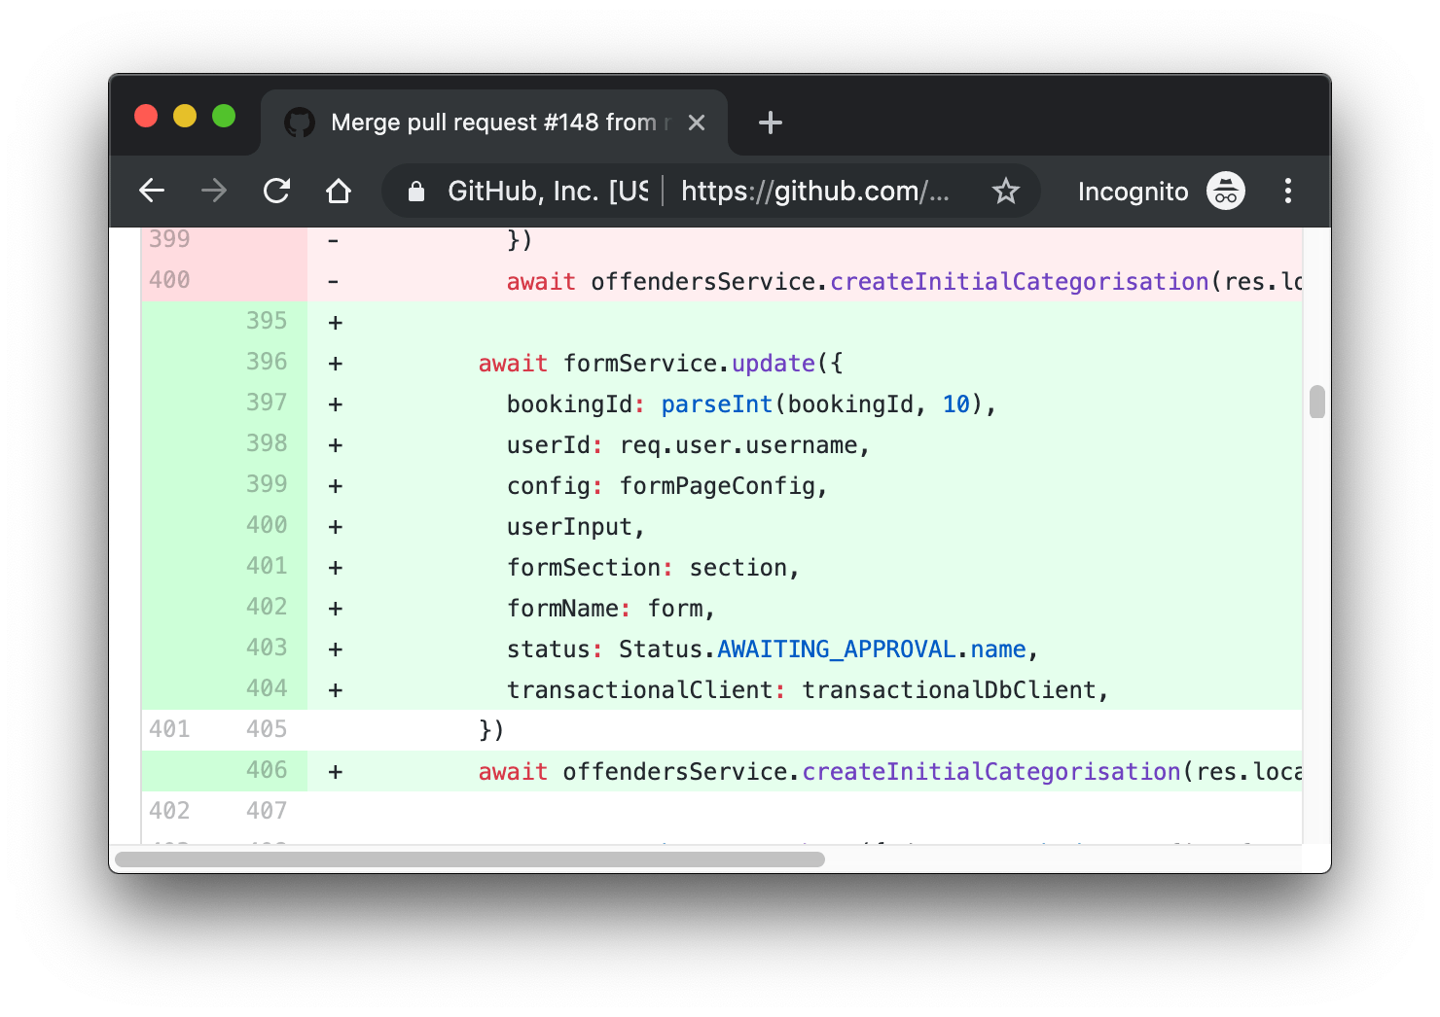Screen dimensions: 1440x1017
Task: Click added line number 404
Action: click(267, 688)
